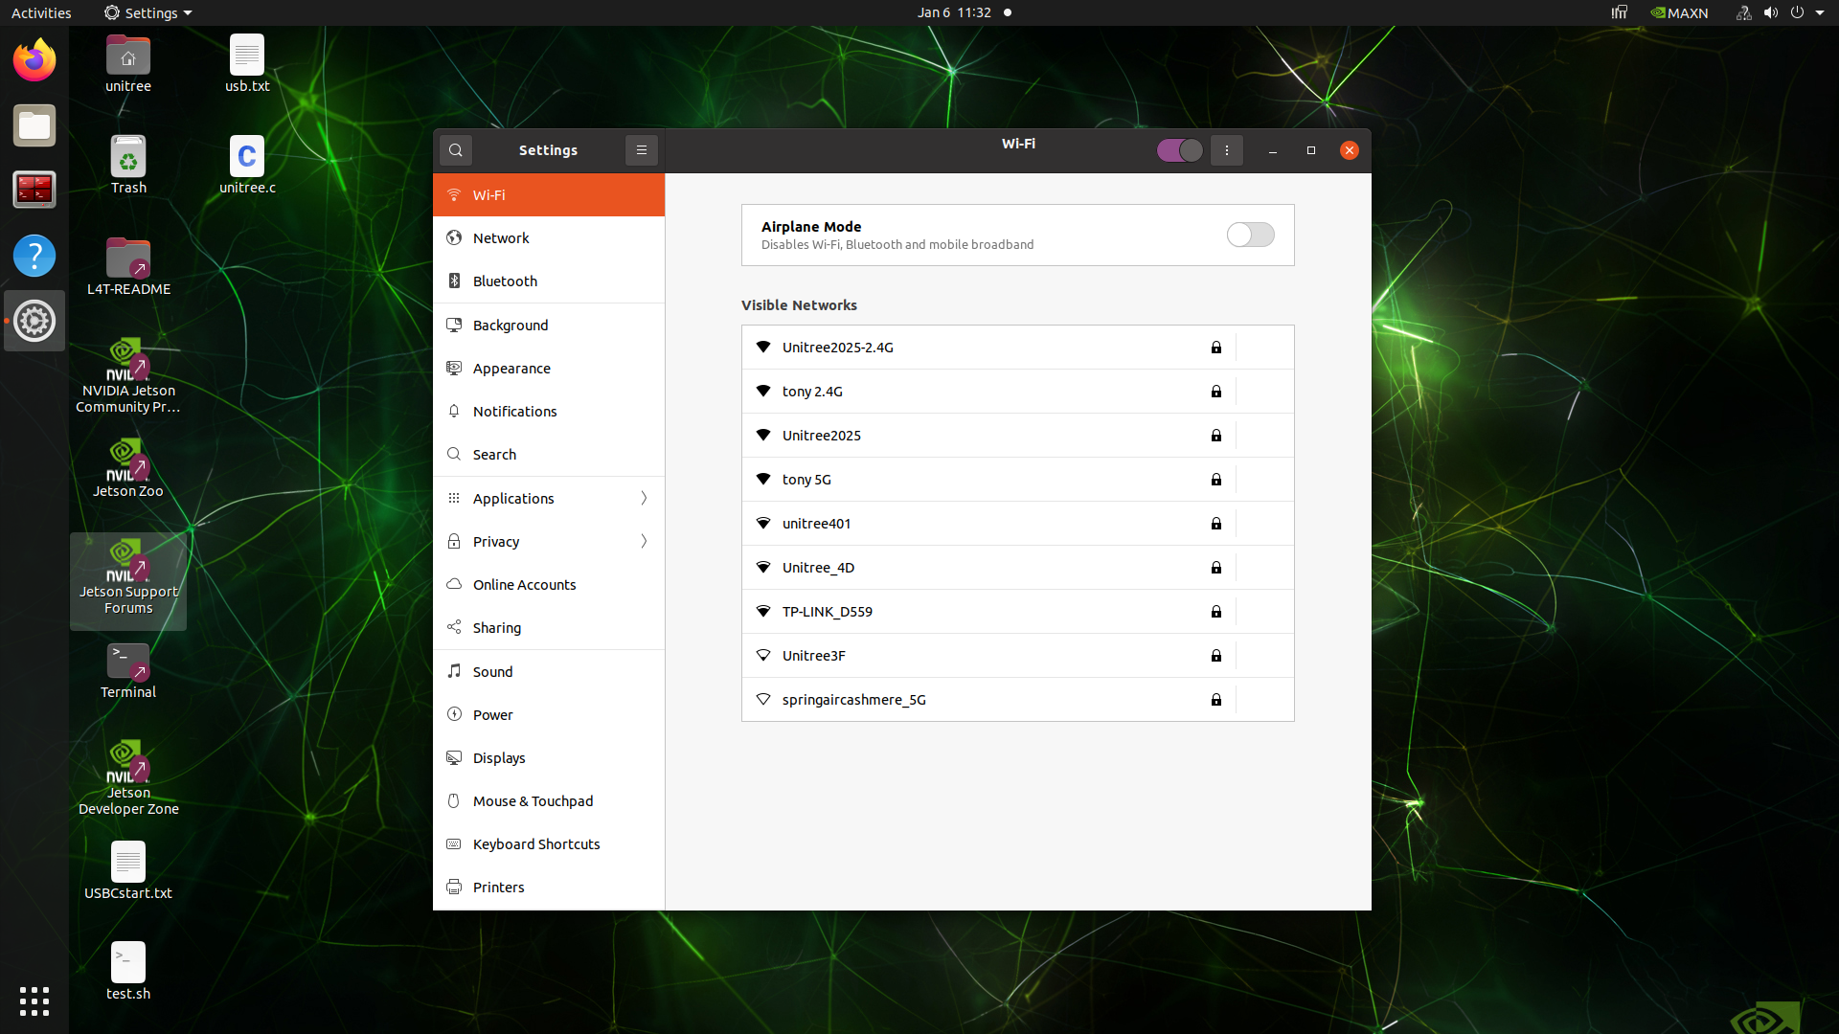
Task: Turn off Wi-Fi with header switch
Action: (x=1180, y=150)
